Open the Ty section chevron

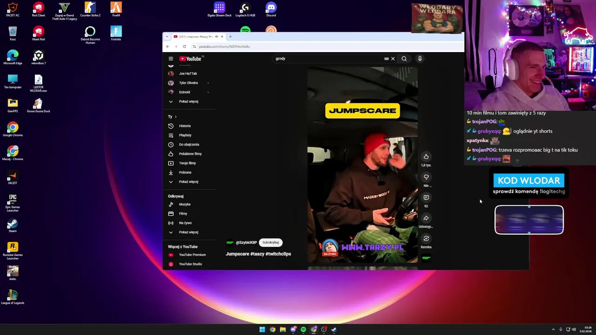[176, 117]
